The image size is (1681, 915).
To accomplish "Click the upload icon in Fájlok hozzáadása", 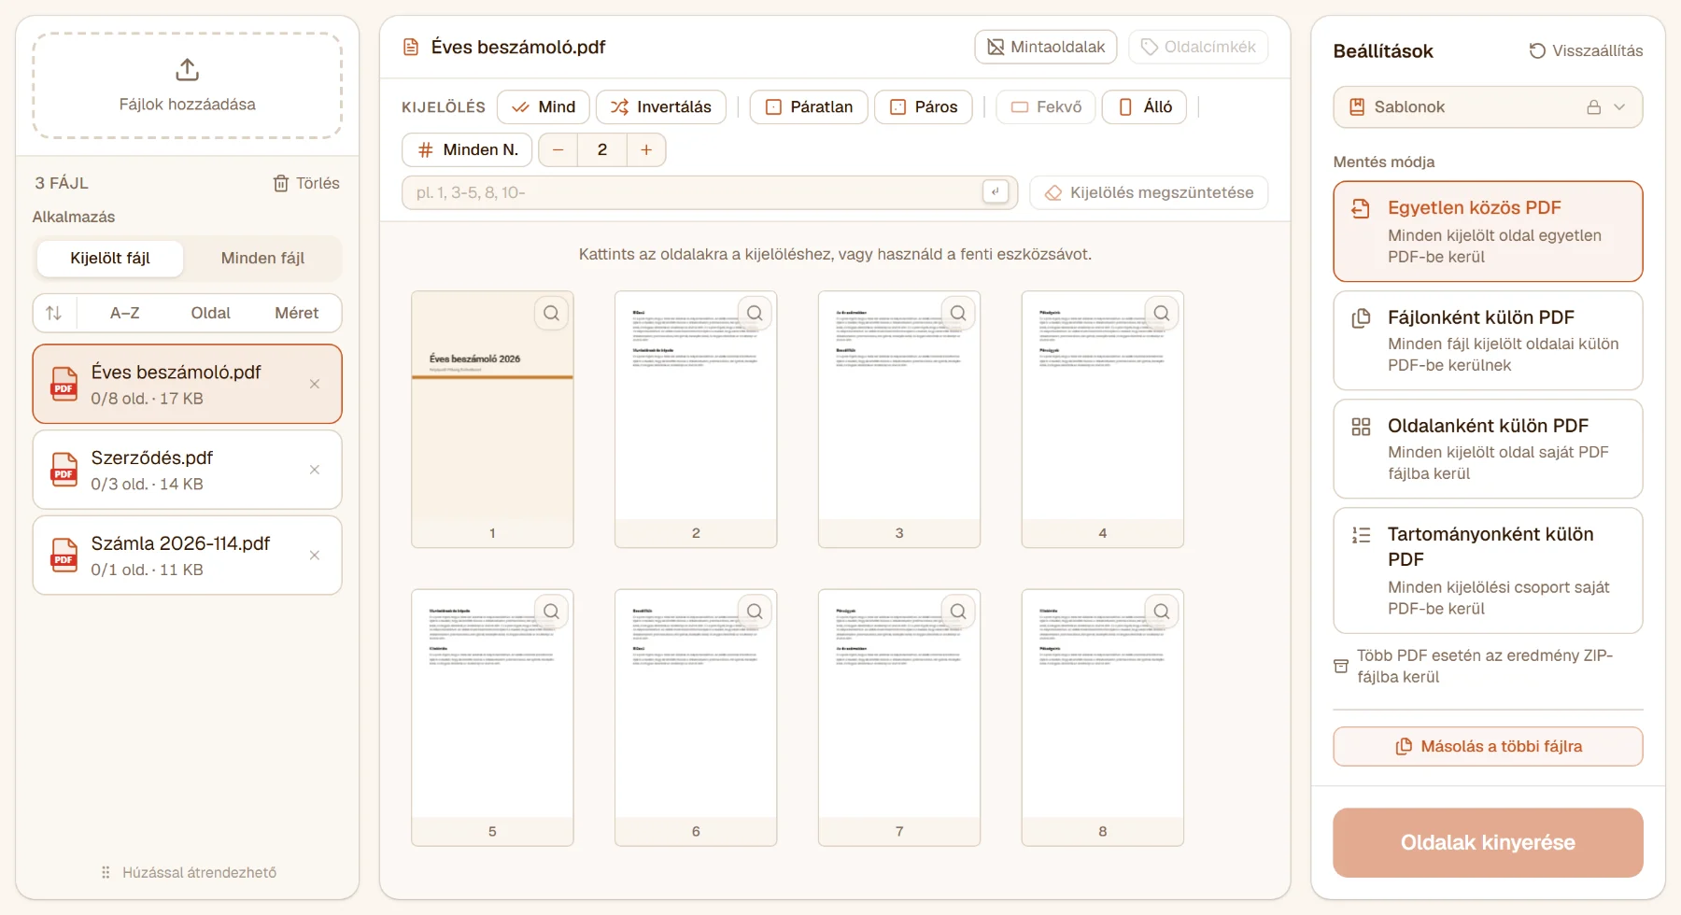I will (187, 70).
